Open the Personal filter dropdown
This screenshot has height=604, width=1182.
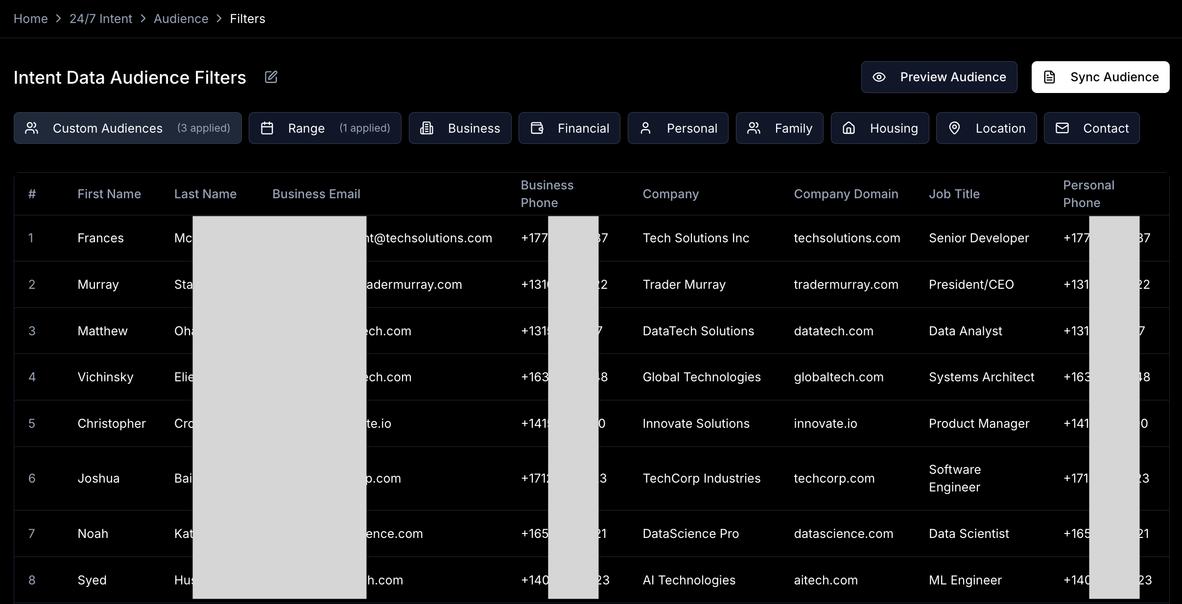tap(678, 128)
